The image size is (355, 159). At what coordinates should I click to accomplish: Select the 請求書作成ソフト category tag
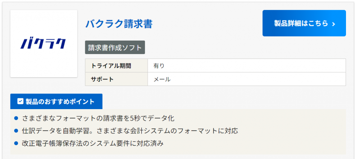115,47
